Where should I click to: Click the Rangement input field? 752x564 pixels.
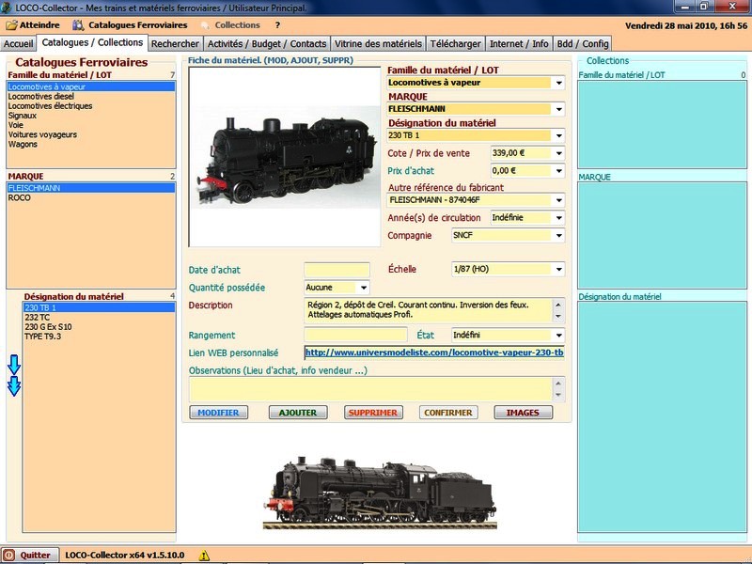[x=355, y=335]
